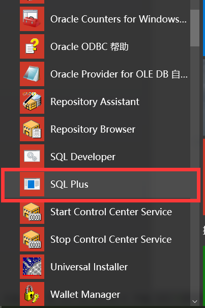Click the Oracle Counters for Windows toolbox icon
Viewport: 205px width, 308px height.
tap(32, 19)
